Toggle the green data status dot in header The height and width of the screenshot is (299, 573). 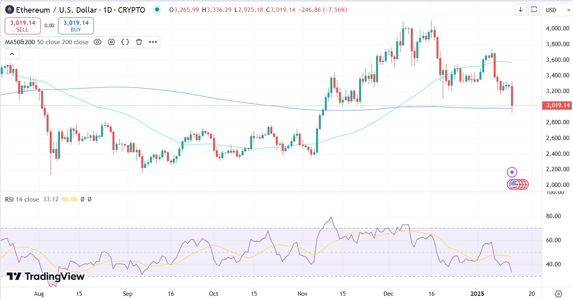157,9
